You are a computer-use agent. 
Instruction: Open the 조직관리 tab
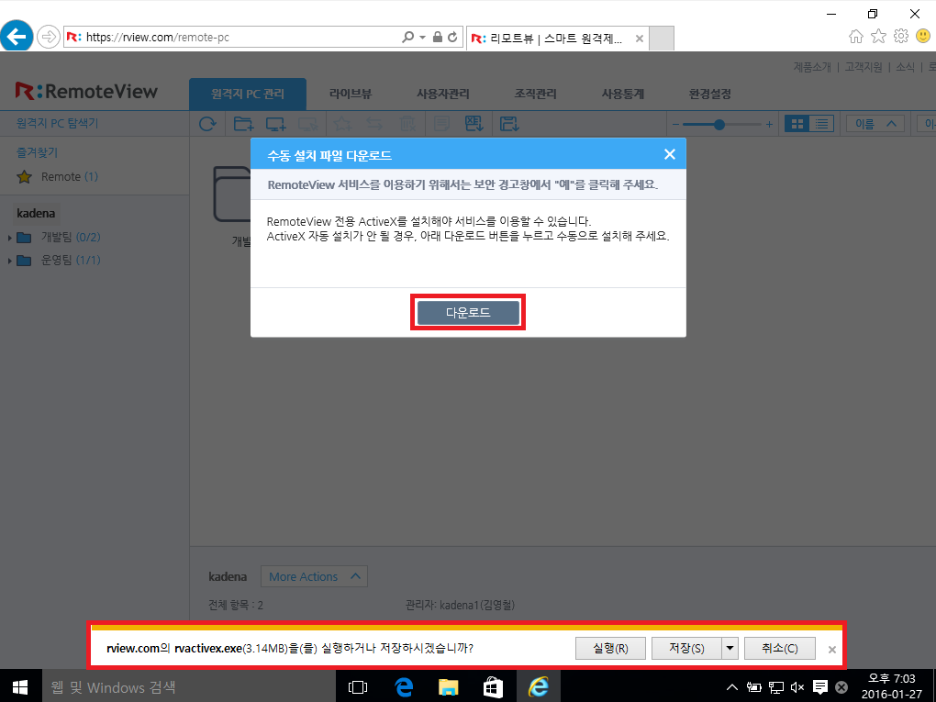(536, 95)
